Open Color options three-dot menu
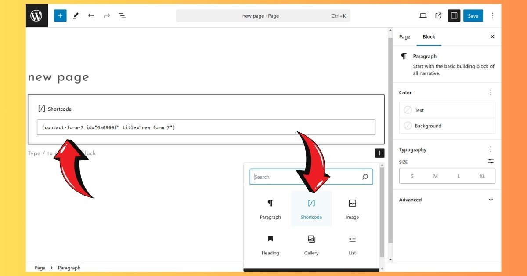The width and height of the screenshot is (527, 276). (x=491, y=92)
